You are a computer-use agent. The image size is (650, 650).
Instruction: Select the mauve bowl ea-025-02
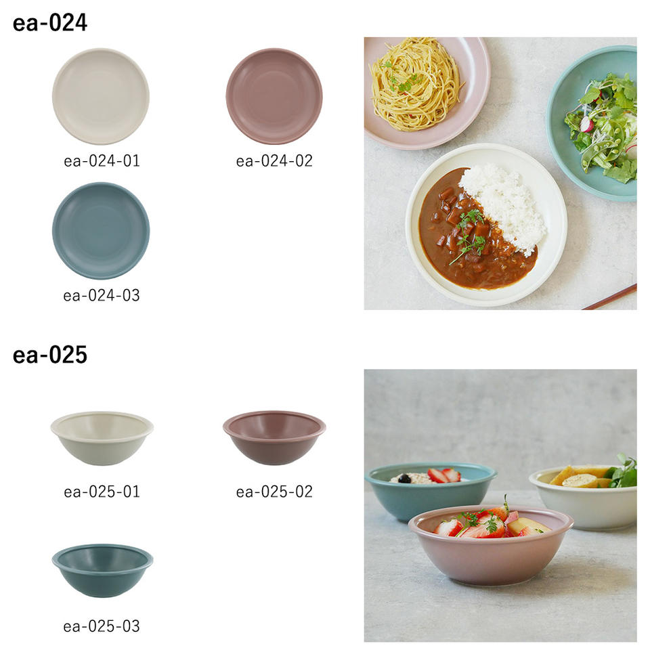(274, 438)
